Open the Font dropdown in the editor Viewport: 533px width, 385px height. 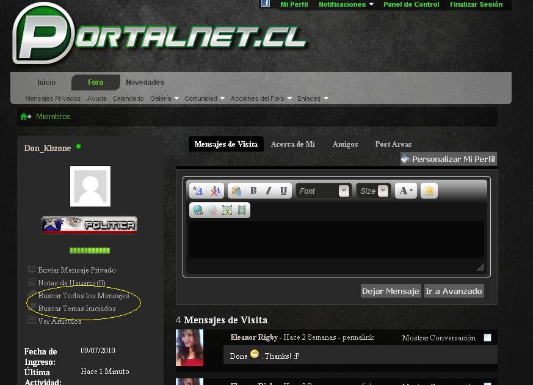324,191
